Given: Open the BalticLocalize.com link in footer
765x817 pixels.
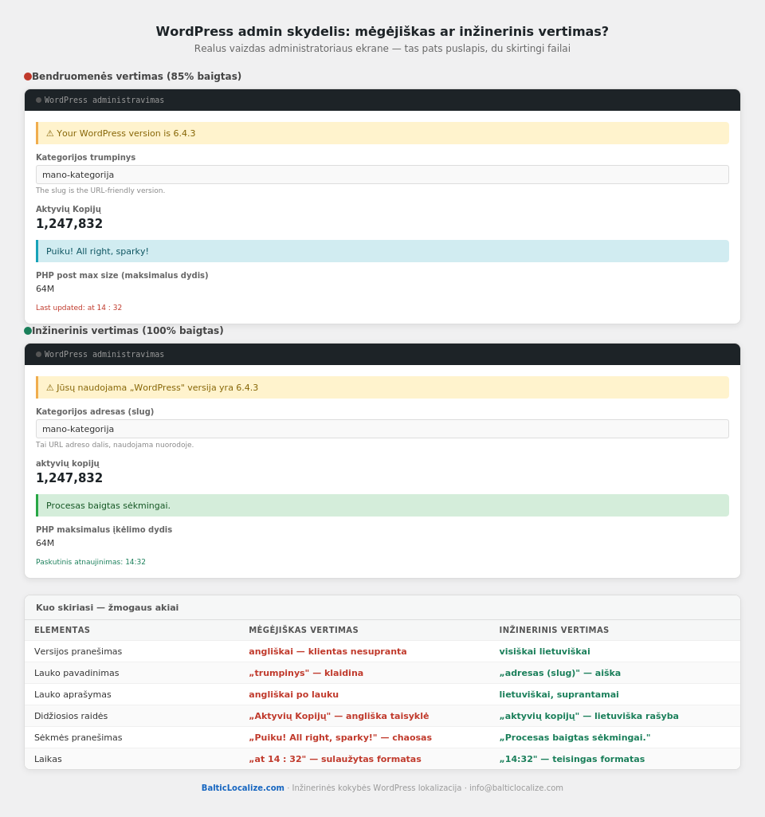Looking at the screenshot, I should [x=243, y=788].
